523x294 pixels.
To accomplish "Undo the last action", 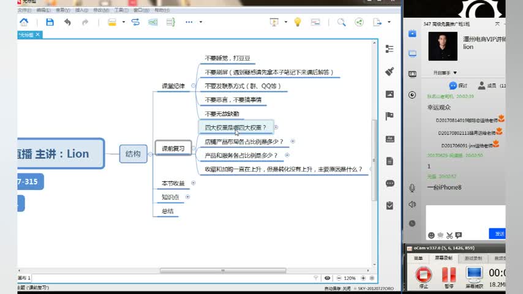I will click(67, 22).
